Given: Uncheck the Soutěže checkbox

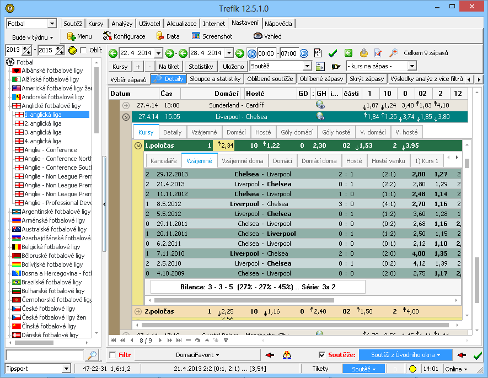Looking at the screenshot, I should coord(322,355).
